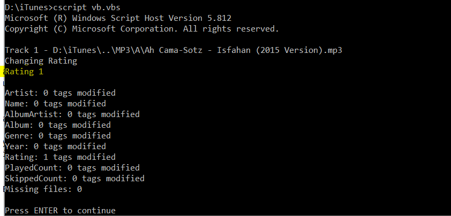
Task: Click the Album: 0 tags modified line
Action: pyautogui.click(x=58, y=125)
